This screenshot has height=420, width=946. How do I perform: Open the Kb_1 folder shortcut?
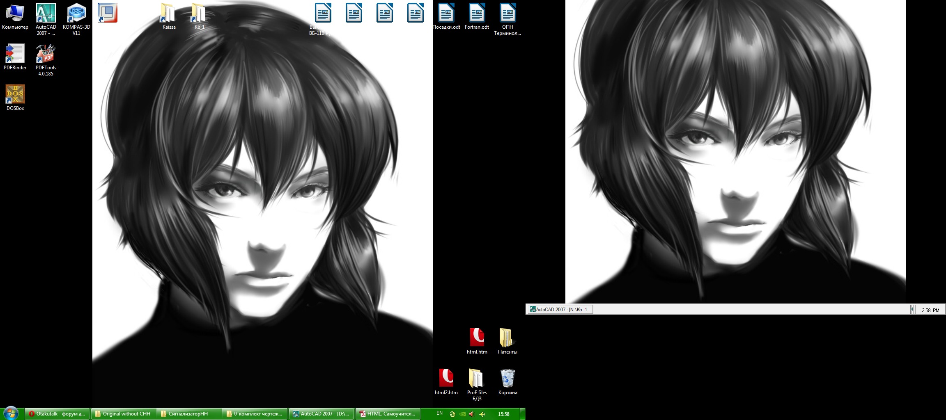(x=199, y=14)
